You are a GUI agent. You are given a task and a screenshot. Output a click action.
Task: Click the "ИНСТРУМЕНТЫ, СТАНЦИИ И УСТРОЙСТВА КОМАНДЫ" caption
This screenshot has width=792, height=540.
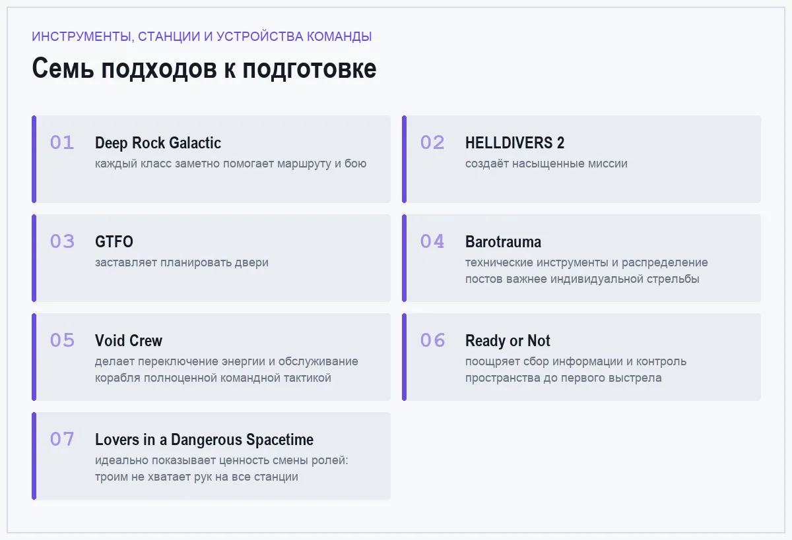pyautogui.click(x=202, y=36)
